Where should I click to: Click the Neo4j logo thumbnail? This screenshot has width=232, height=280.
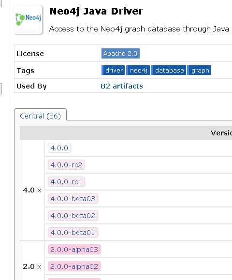point(29,20)
